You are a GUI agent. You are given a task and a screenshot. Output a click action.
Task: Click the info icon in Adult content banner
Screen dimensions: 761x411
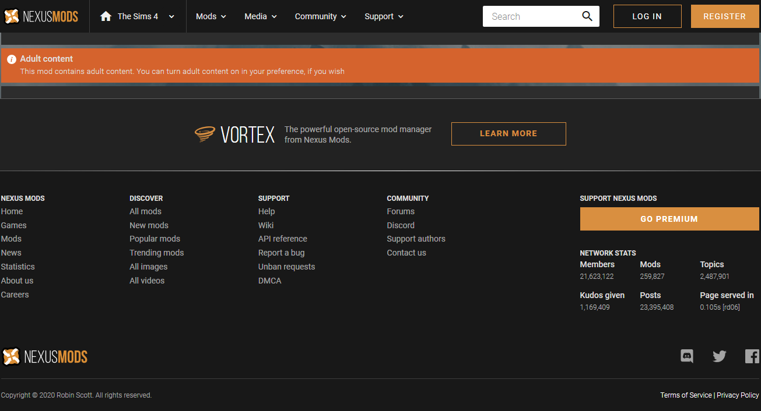coord(12,59)
